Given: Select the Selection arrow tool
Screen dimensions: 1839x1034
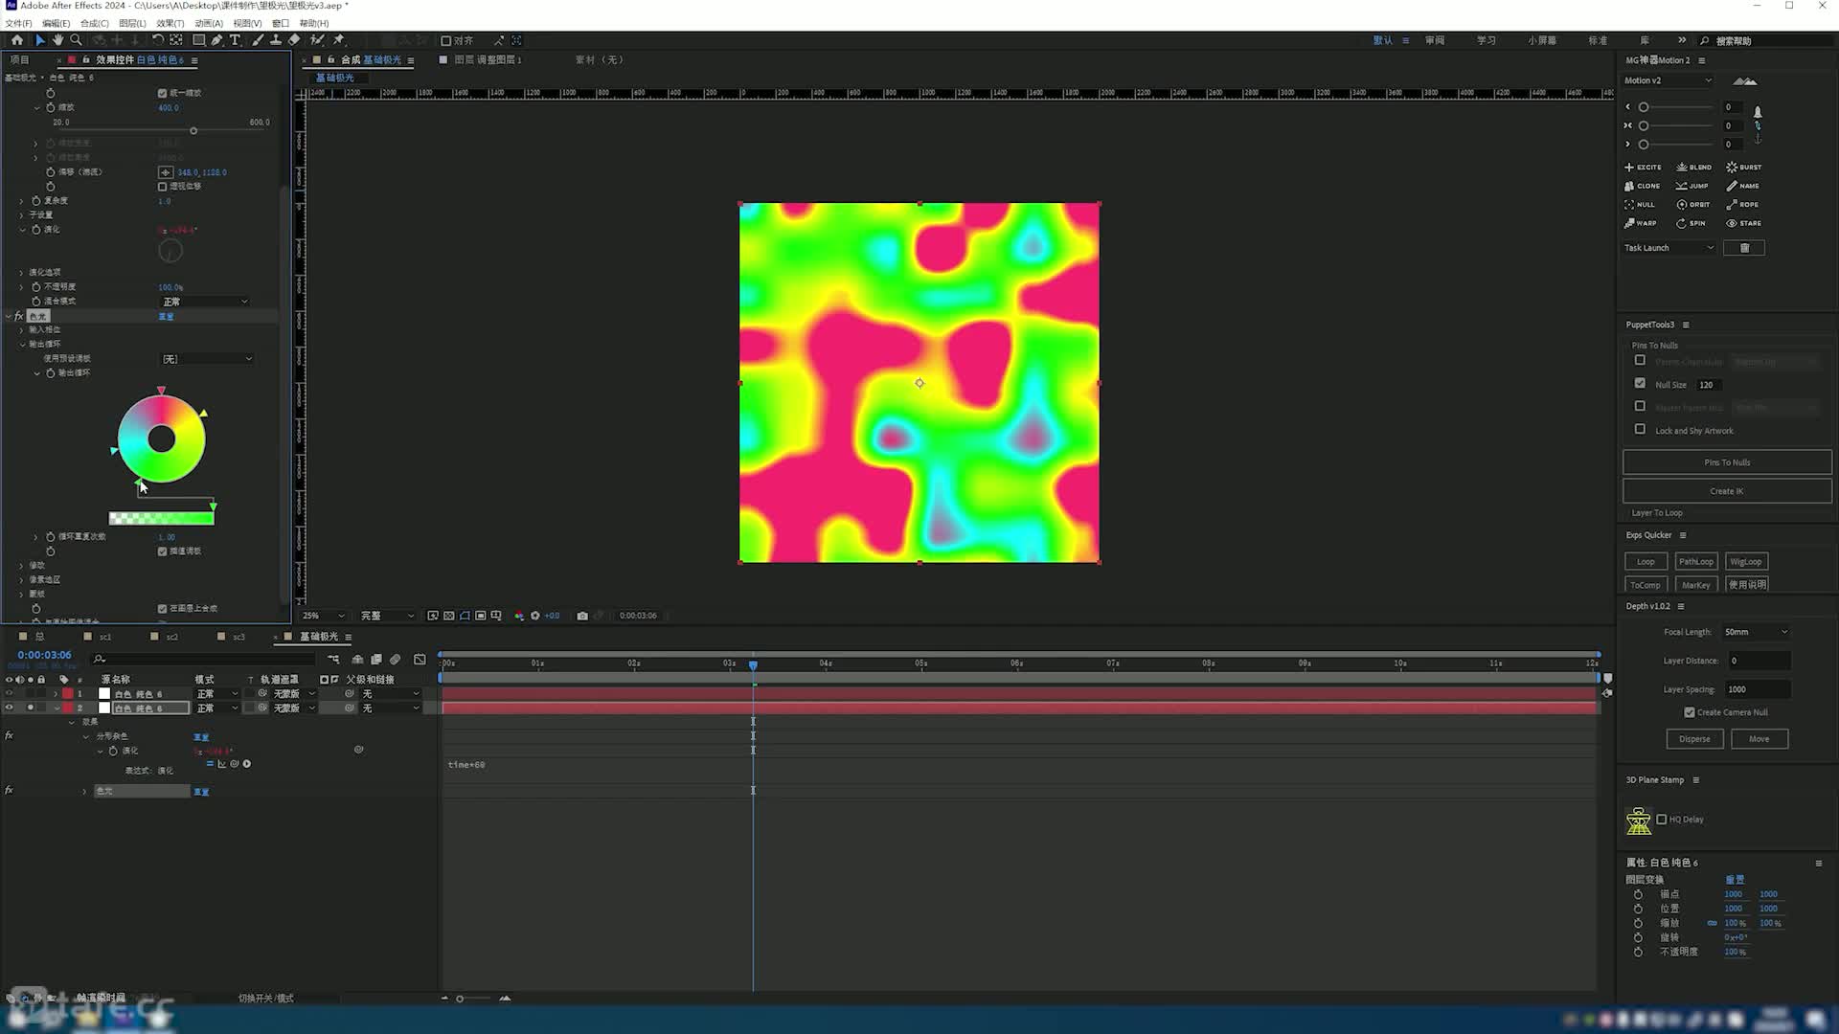Looking at the screenshot, I should click(39, 40).
